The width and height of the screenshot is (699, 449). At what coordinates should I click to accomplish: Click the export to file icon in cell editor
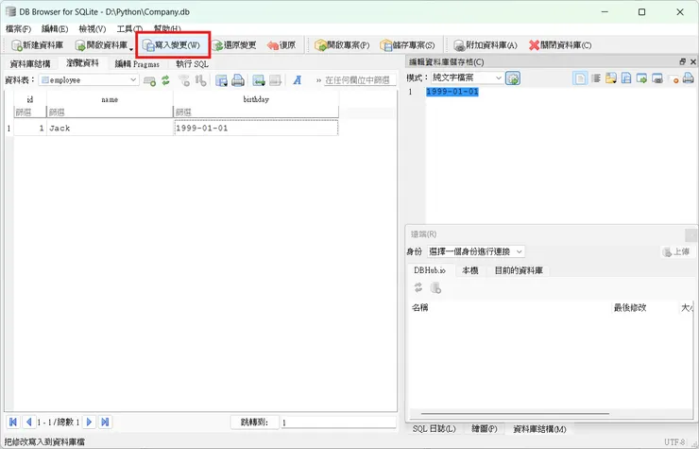click(x=626, y=78)
